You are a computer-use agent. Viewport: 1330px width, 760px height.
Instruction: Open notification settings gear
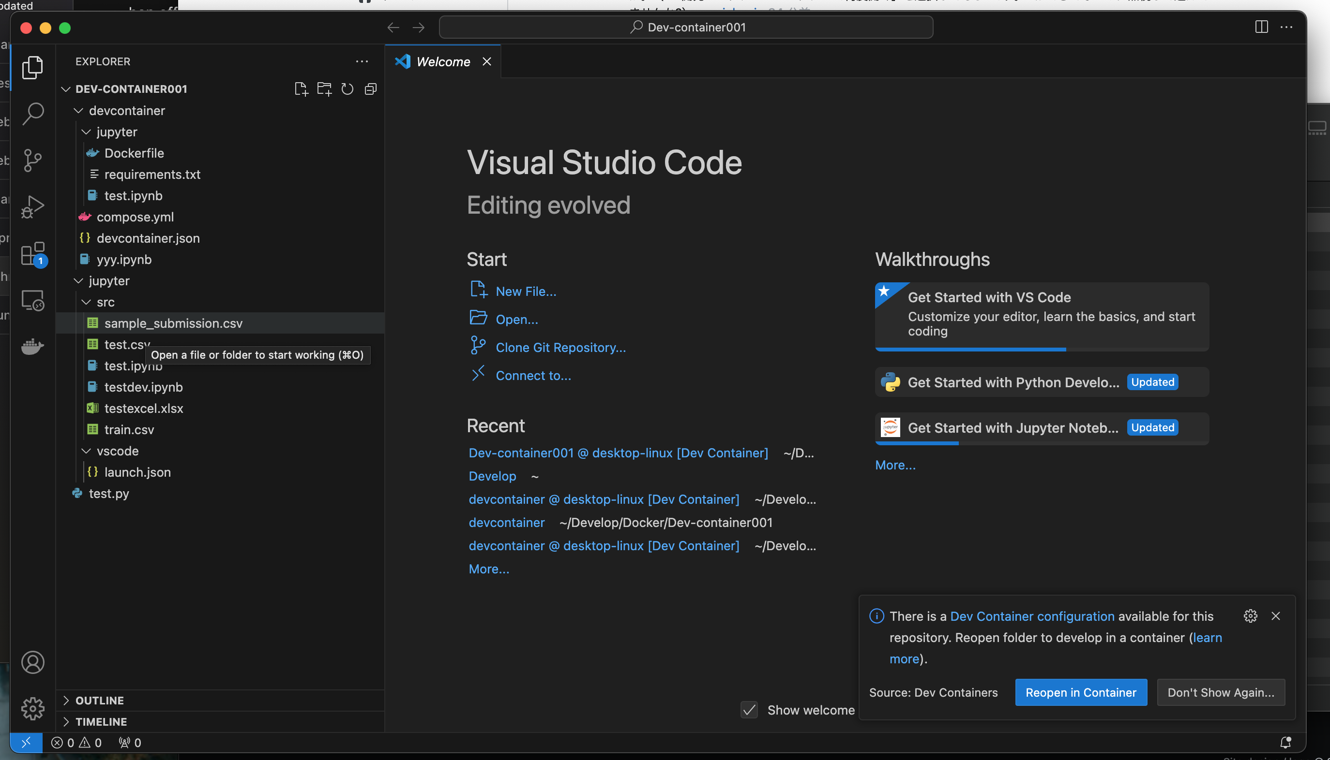pos(1250,616)
